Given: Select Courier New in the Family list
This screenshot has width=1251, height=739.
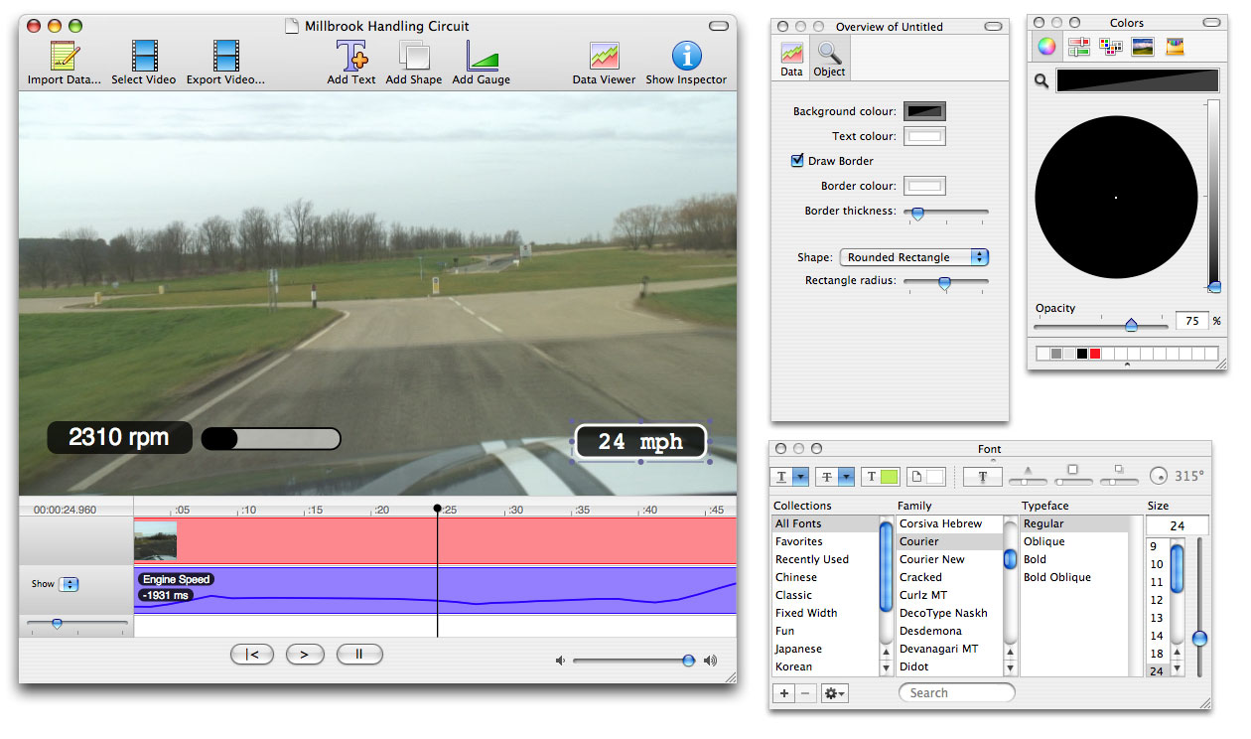Looking at the screenshot, I should pos(931,559).
